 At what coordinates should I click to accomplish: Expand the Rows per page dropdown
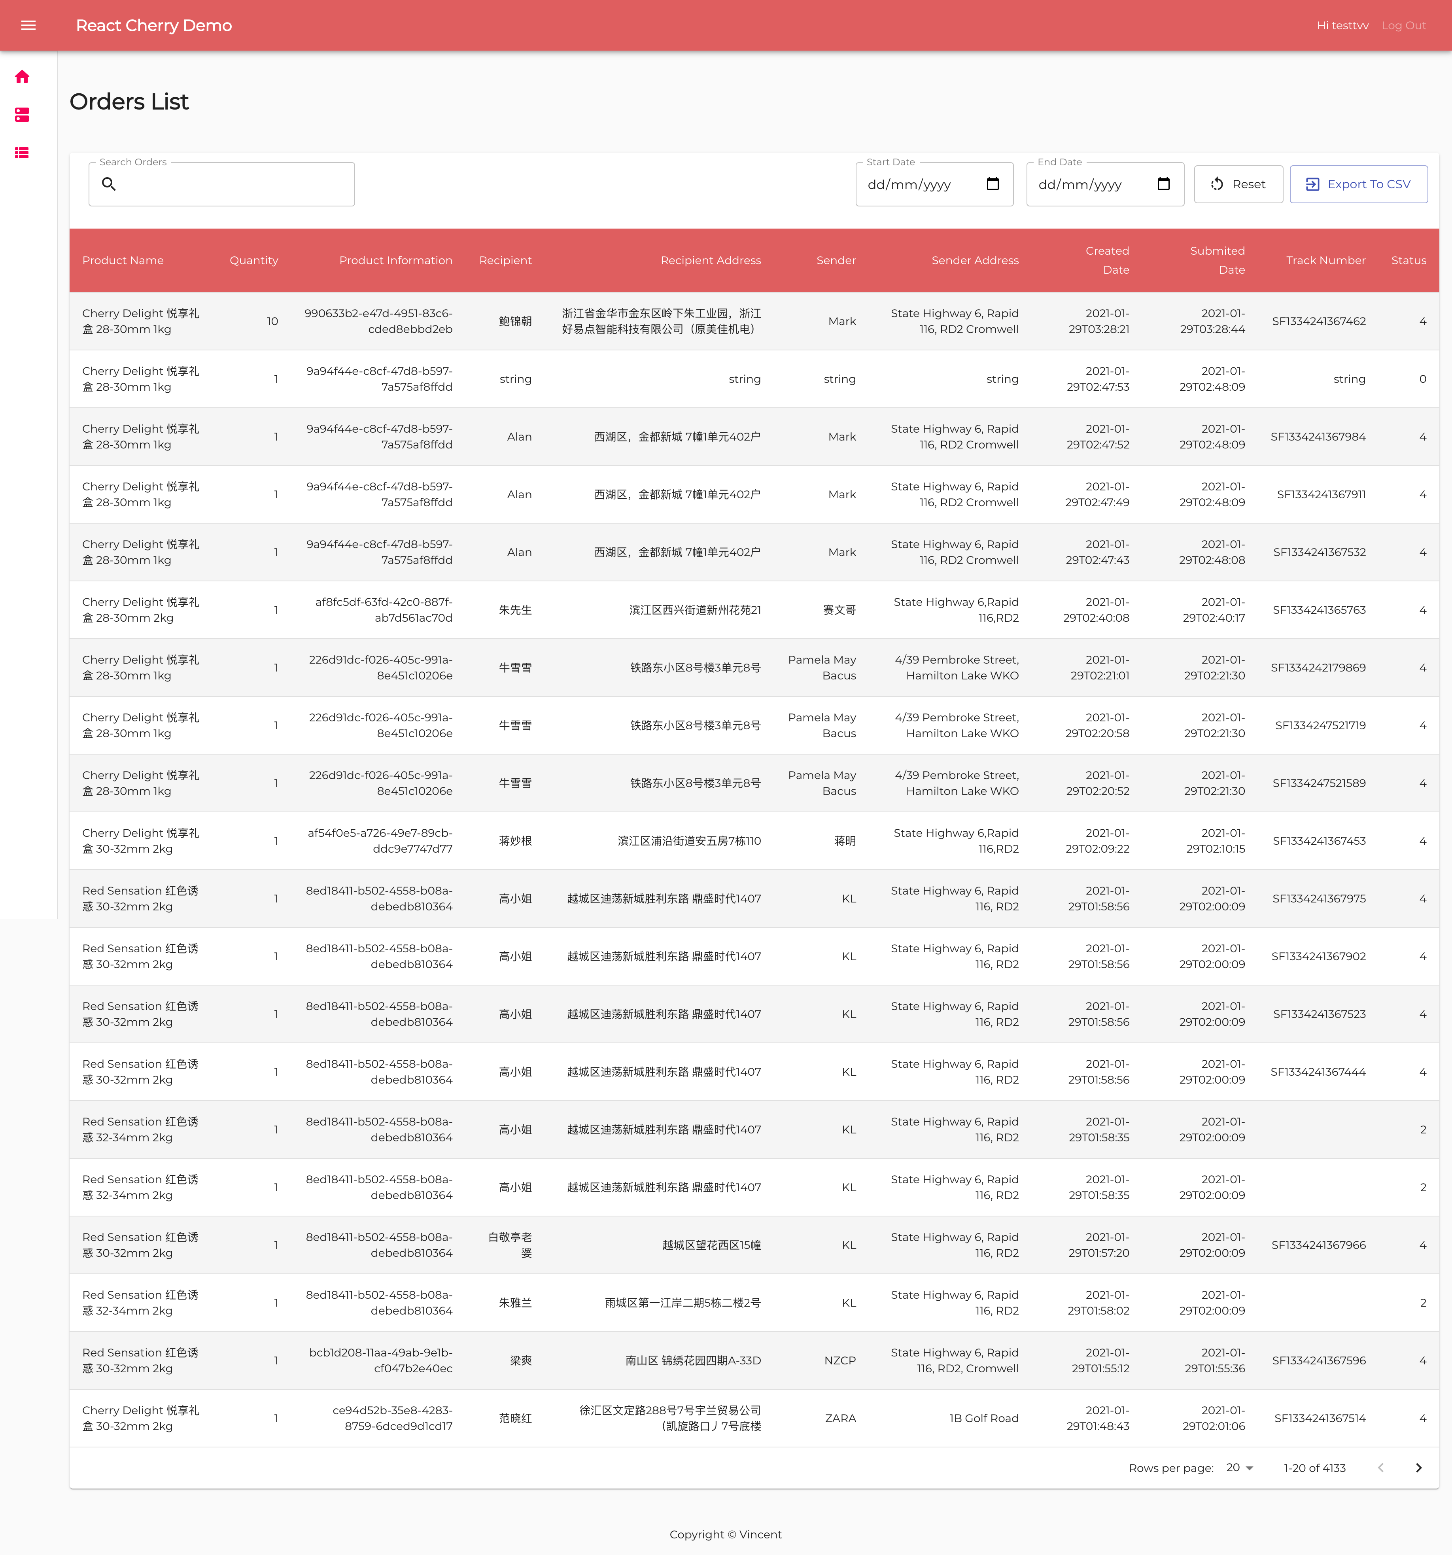tap(1239, 1468)
